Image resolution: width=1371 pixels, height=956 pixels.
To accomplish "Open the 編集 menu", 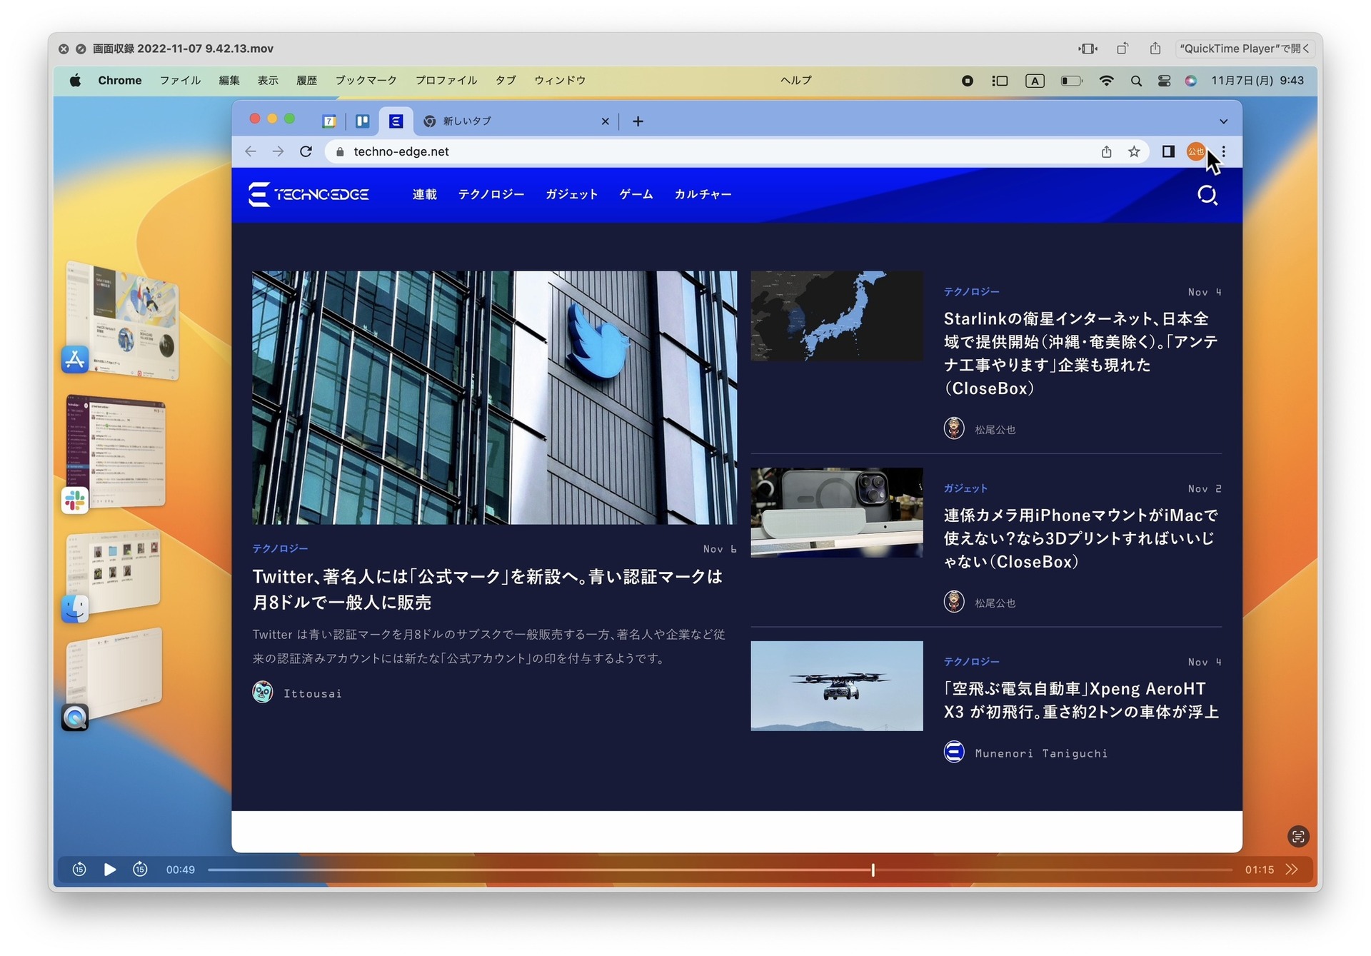I will point(229,81).
